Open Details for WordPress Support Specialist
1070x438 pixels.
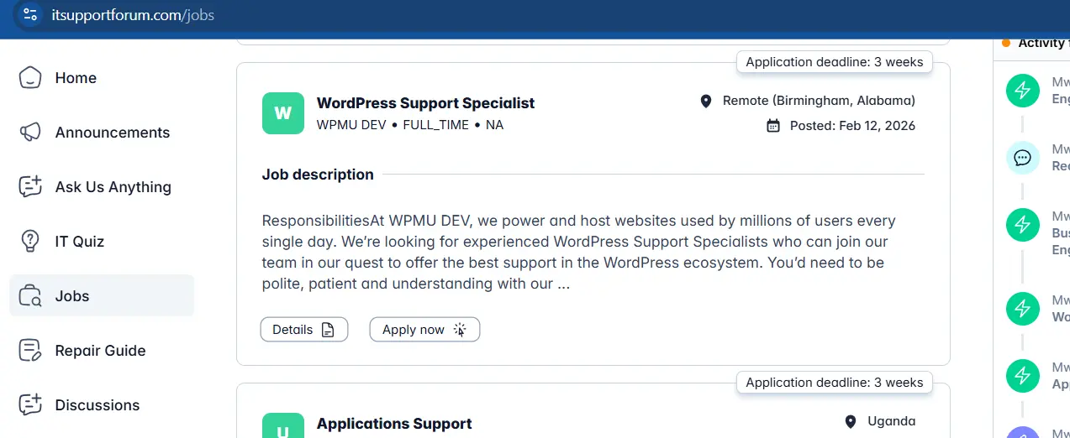(303, 330)
